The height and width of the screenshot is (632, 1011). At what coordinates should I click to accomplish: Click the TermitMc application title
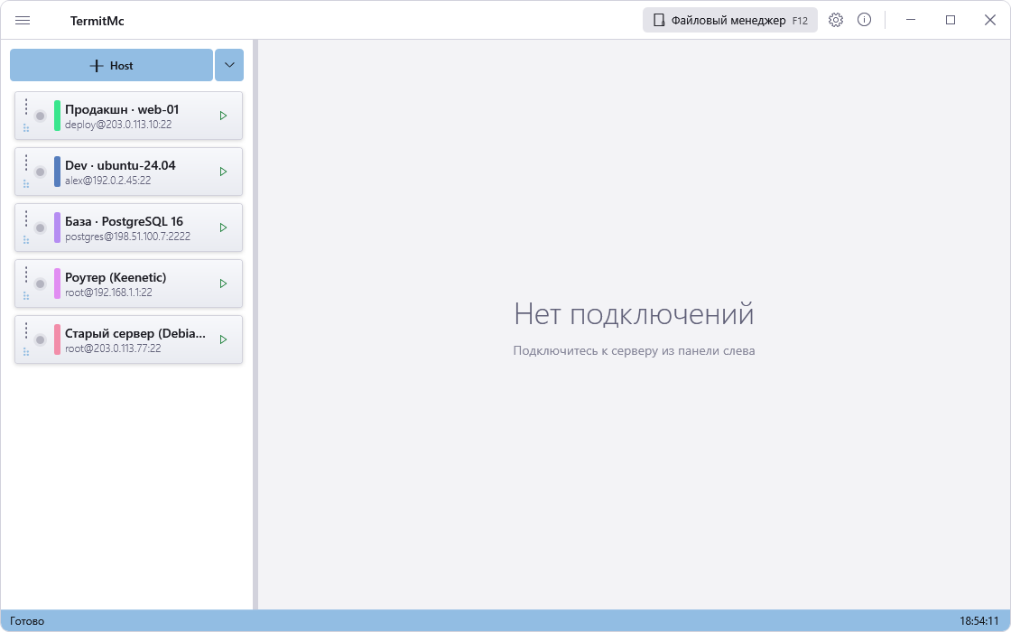97,21
